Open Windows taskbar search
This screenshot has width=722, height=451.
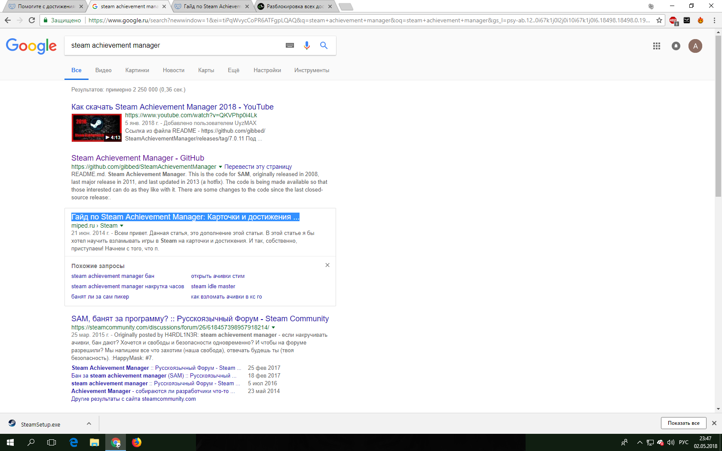(31, 442)
